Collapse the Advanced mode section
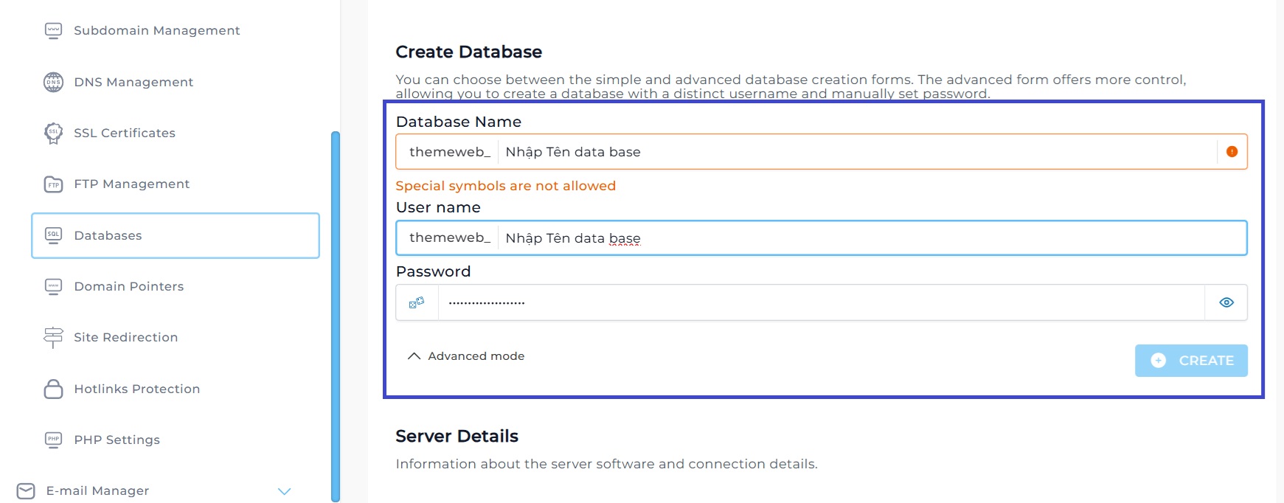 pyautogui.click(x=466, y=356)
